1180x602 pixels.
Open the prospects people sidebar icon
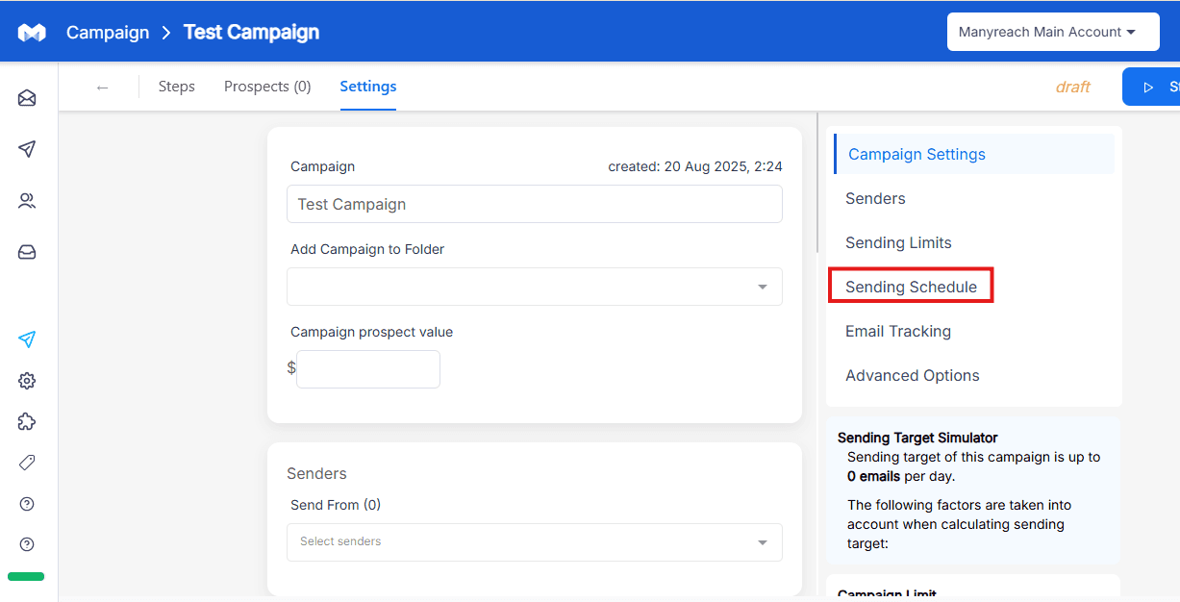click(x=27, y=201)
